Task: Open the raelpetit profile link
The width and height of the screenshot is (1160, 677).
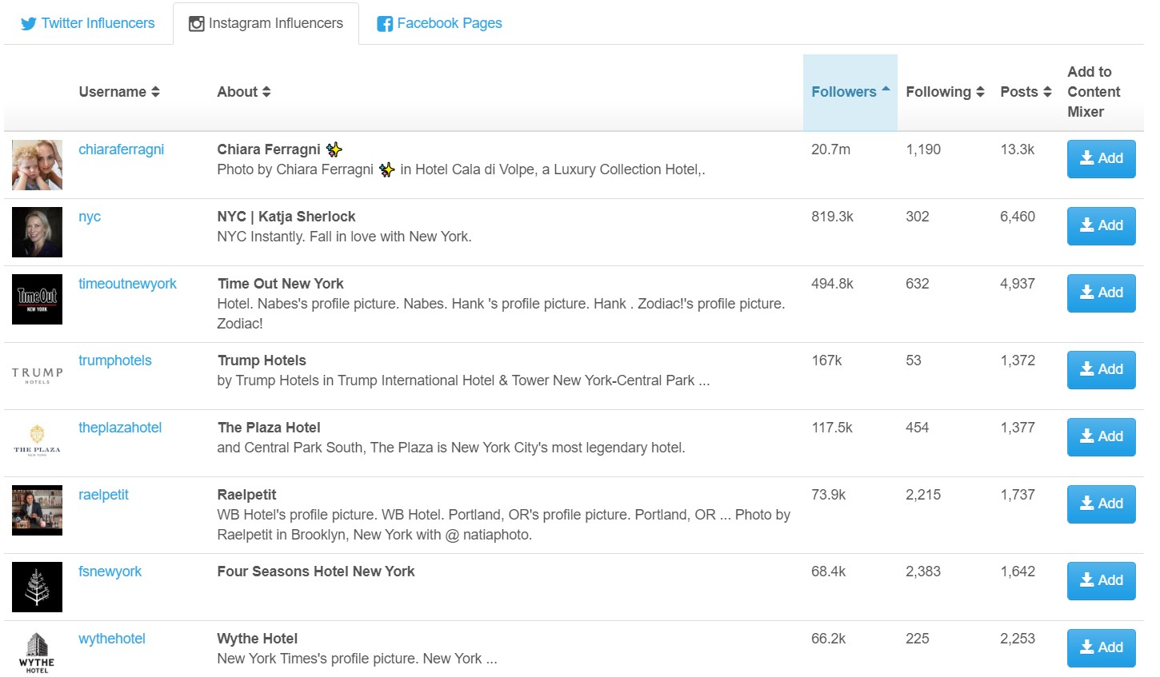Action: 103,495
